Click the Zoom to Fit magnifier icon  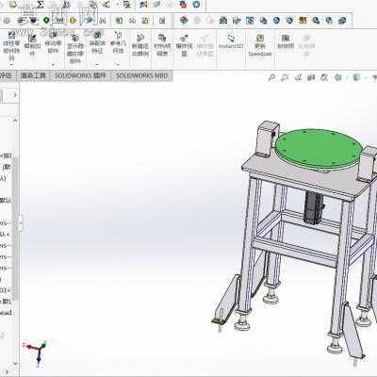[x=271, y=77]
